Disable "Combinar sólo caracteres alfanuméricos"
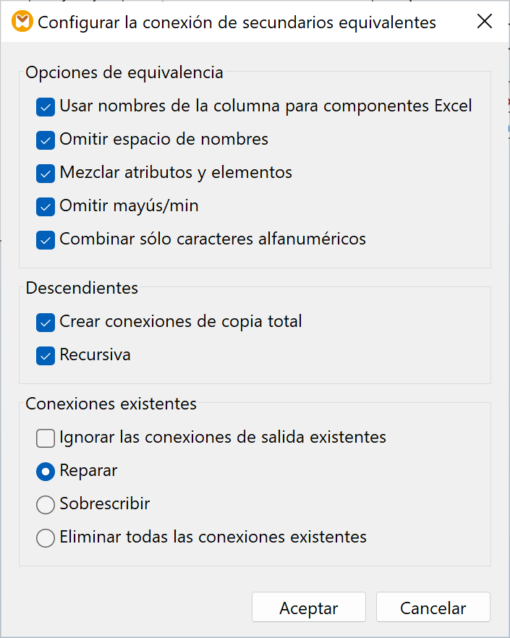 point(46,239)
